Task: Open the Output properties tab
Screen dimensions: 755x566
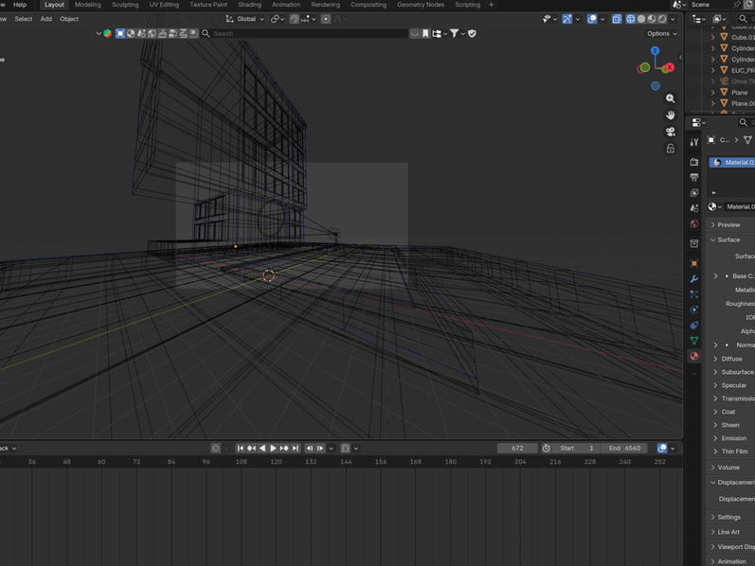Action: 693,178
